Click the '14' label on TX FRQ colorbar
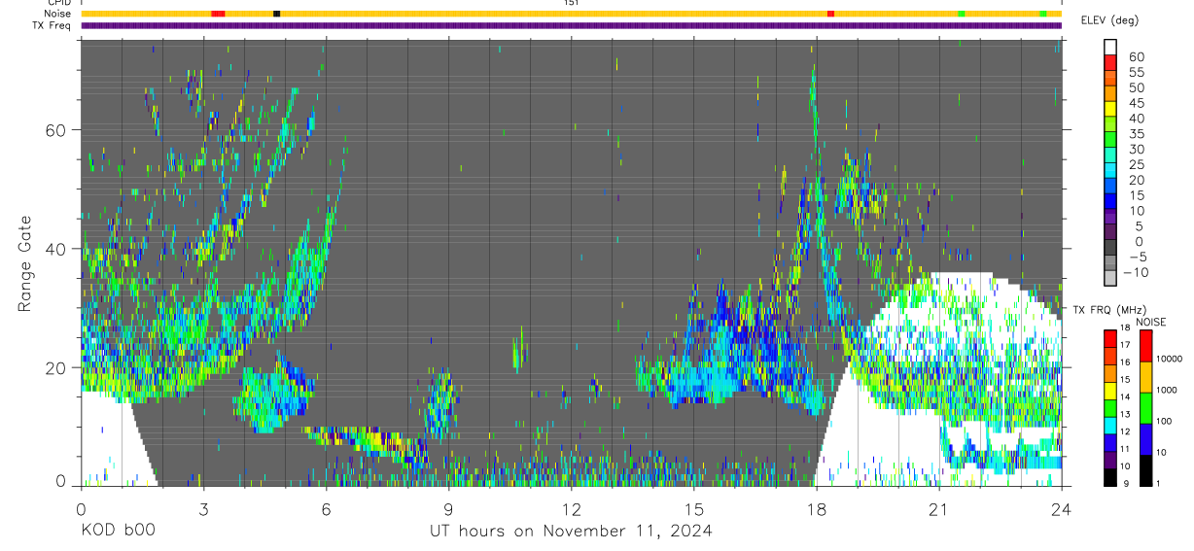 (x=1127, y=398)
